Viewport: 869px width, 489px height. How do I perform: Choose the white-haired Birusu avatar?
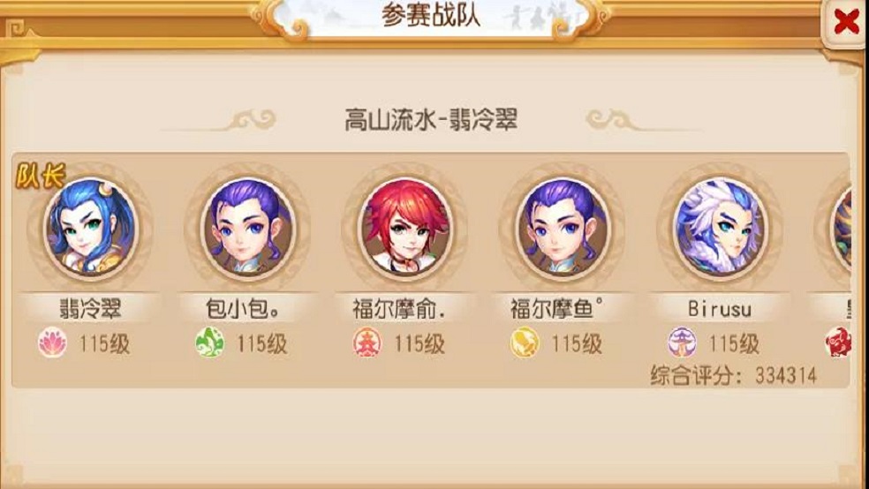click(x=720, y=228)
